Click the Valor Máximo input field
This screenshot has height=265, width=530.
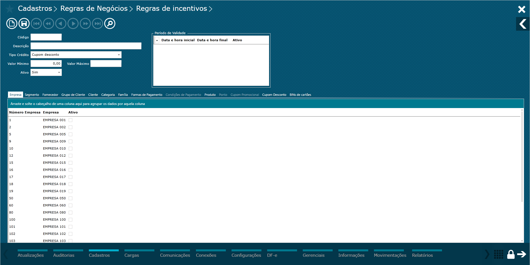[106, 64]
